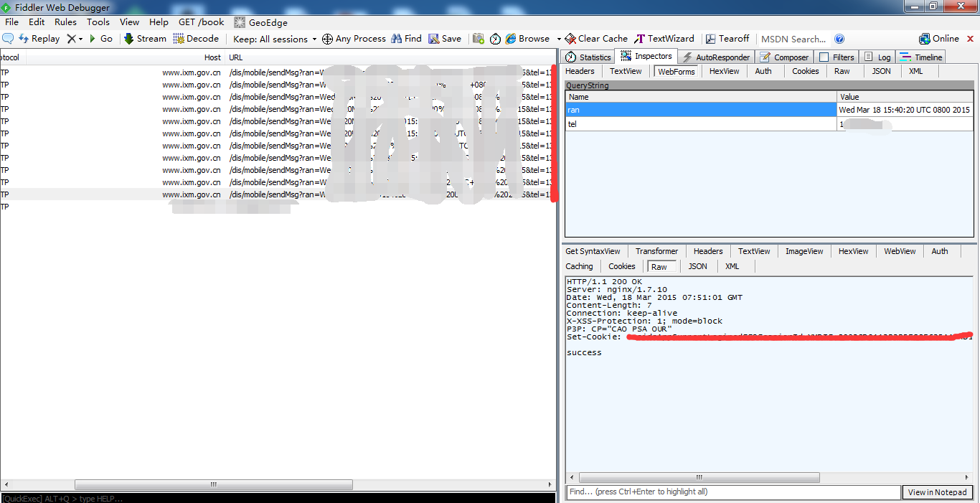Open the TextWizard tool
The width and height of the screenshot is (980, 503).
coord(664,39)
